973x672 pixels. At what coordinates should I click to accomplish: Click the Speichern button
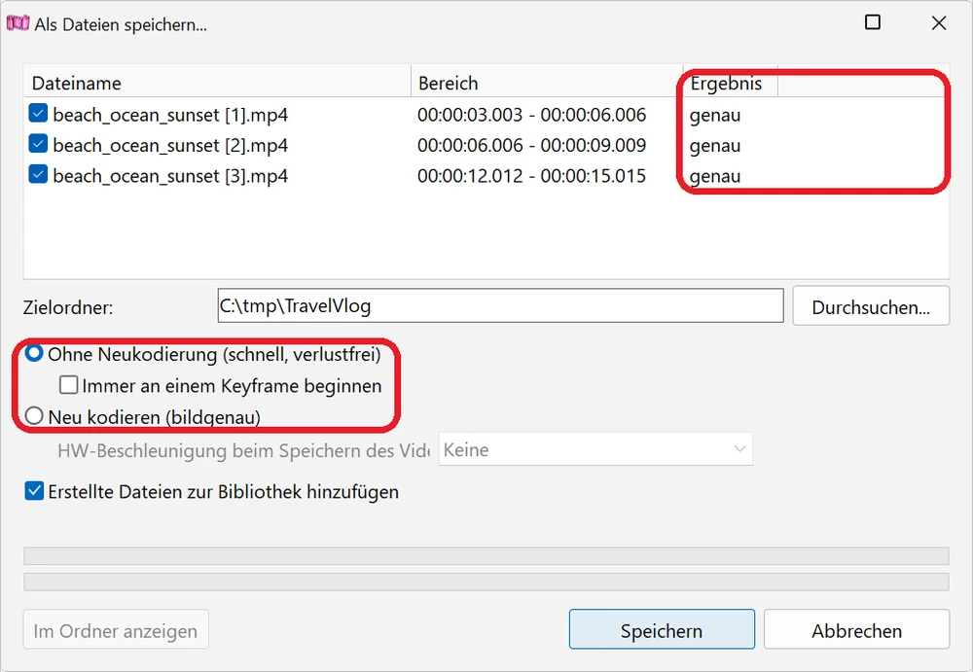[662, 630]
